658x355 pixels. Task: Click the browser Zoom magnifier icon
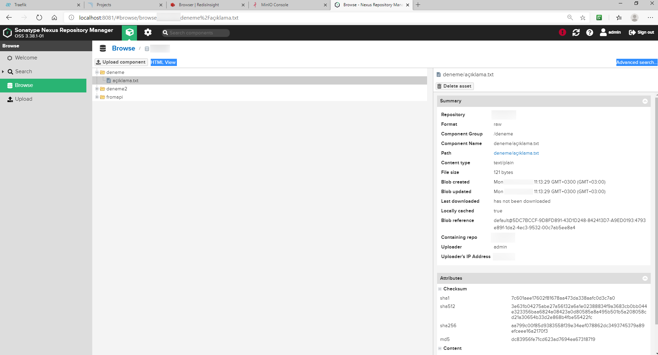click(570, 18)
